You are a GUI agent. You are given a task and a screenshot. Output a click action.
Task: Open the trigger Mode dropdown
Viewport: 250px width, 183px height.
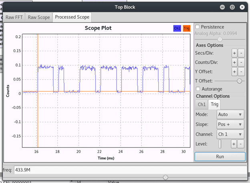tap(230, 114)
